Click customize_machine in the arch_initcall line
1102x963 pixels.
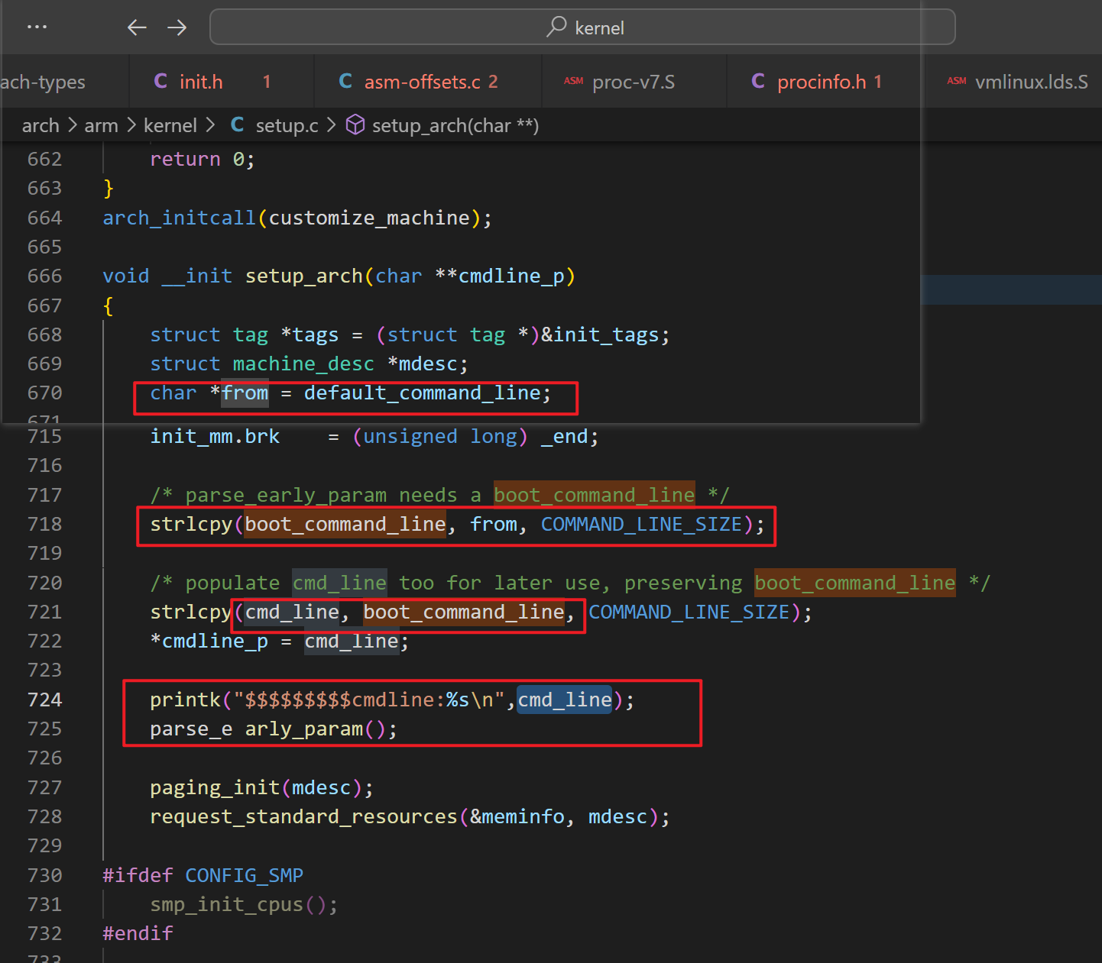click(369, 218)
